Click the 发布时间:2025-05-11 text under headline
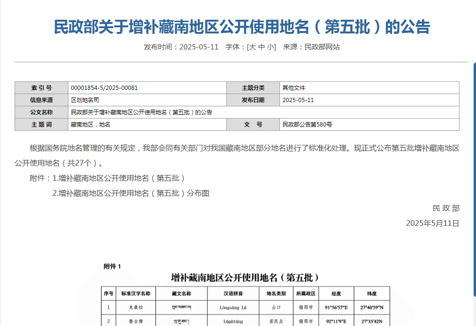476x326 pixels. pyautogui.click(x=181, y=47)
